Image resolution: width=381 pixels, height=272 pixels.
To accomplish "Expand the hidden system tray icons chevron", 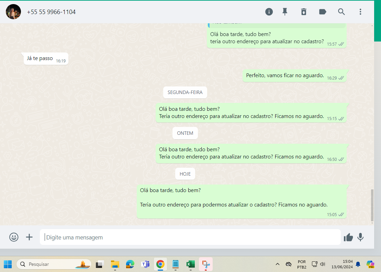I will point(278,264).
